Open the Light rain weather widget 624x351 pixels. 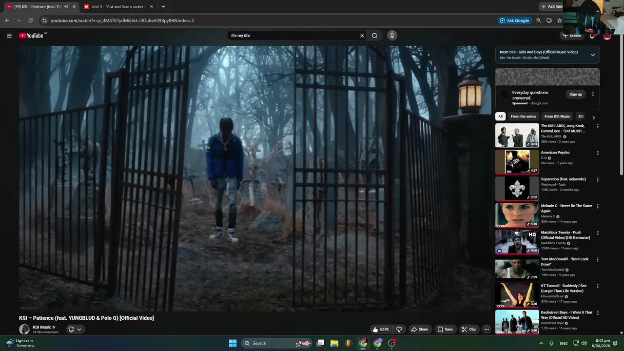[x=19, y=343]
